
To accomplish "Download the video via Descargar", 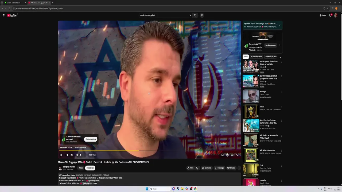I will [x=219, y=168].
